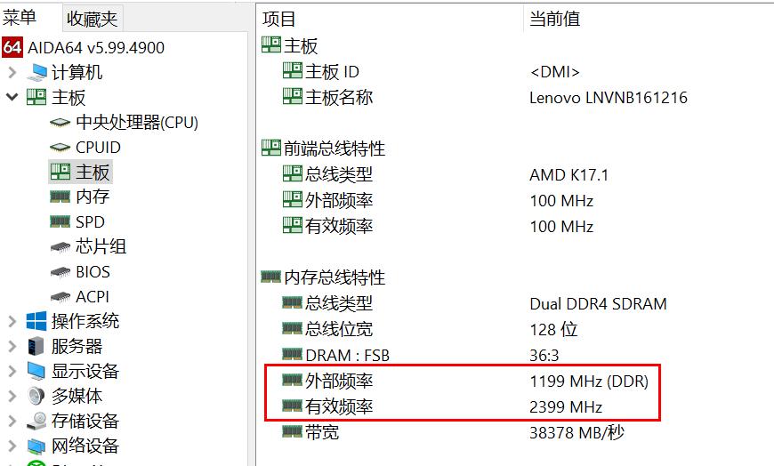Click the SPD memory module icon
This screenshot has height=466, width=774.
point(60,222)
